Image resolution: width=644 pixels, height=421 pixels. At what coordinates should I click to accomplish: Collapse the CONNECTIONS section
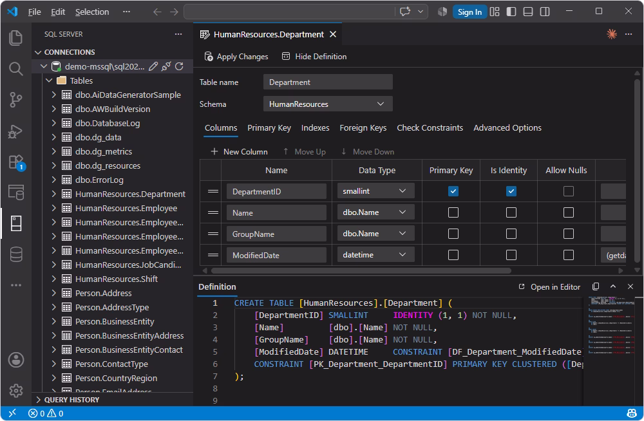[x=38, y=52]
